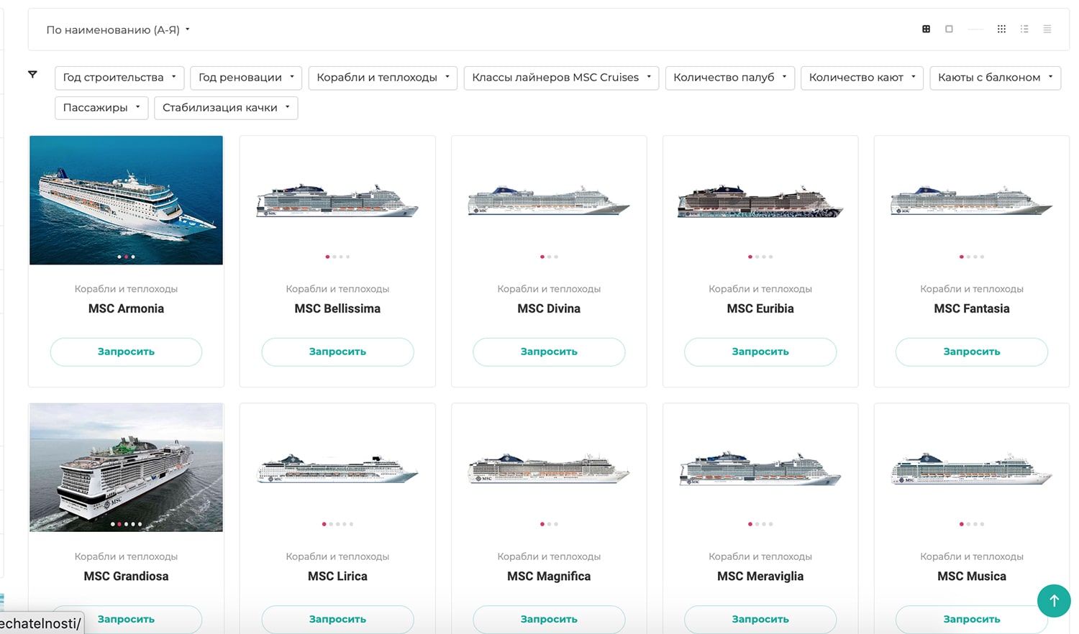Screen dimensions: 1079x634
Task: Open the Классы лайнеров MSC Cruises filter
Action: 561,78
